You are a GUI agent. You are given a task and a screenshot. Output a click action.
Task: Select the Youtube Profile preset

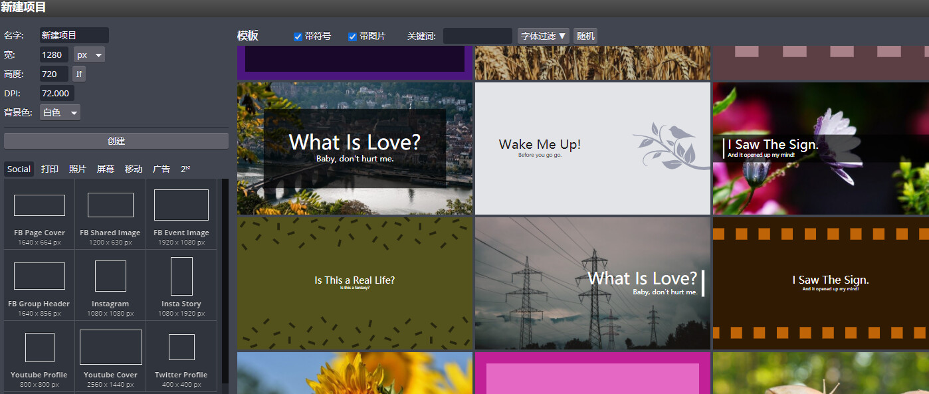(39, 357)
